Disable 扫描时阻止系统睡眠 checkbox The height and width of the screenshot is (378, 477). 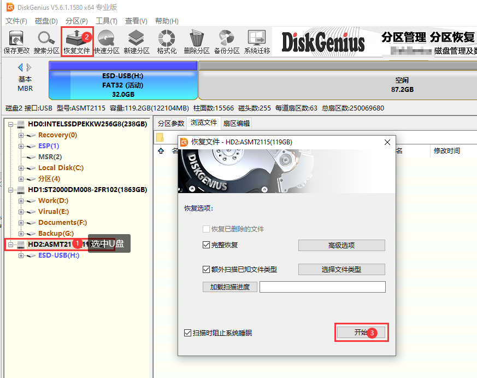click(x=188, y=333)
